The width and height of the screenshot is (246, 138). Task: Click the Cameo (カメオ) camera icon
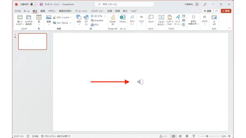[x=214, y=17]
